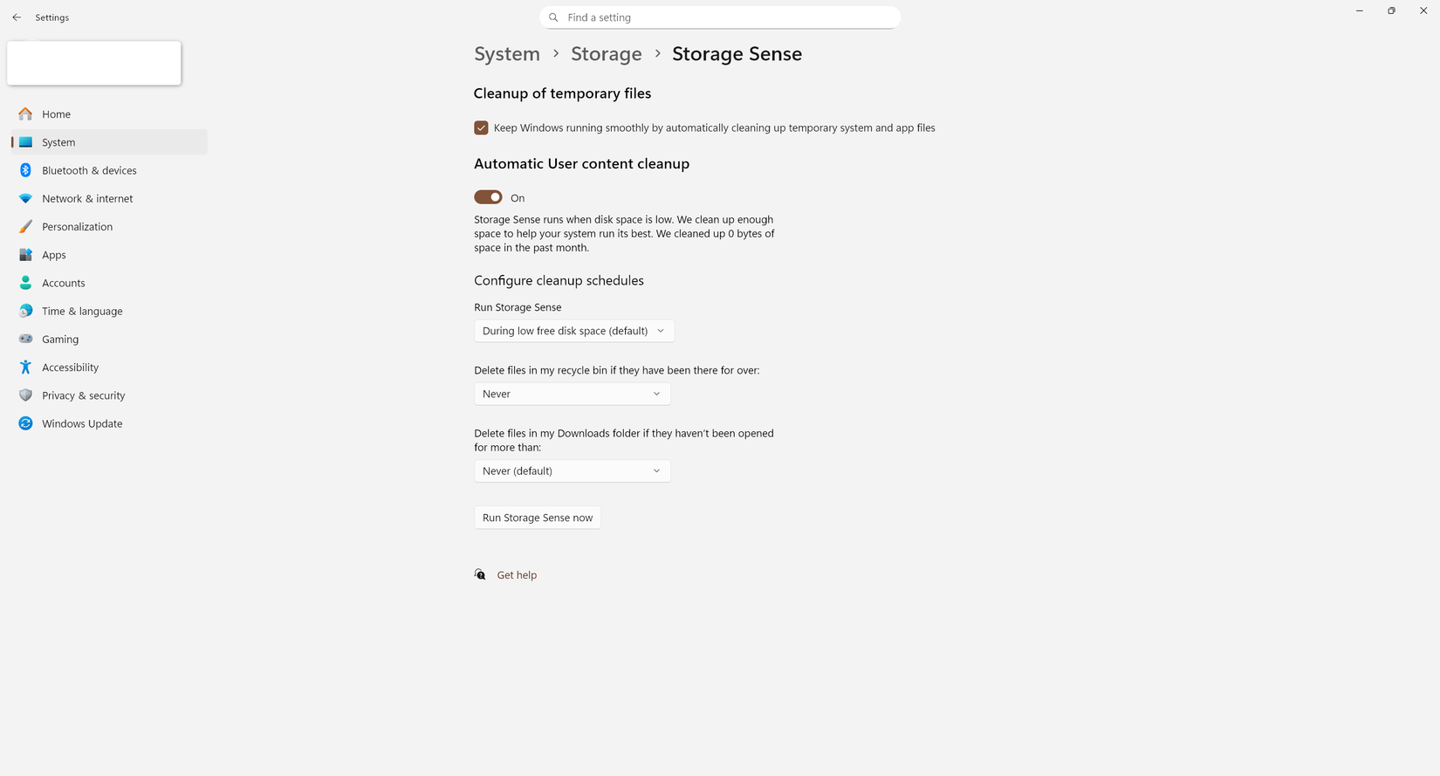Viewport: 1440px width, 776px height.
Task: Uncheck the temporary files cleanup checkbox
Action: [481, 127]
